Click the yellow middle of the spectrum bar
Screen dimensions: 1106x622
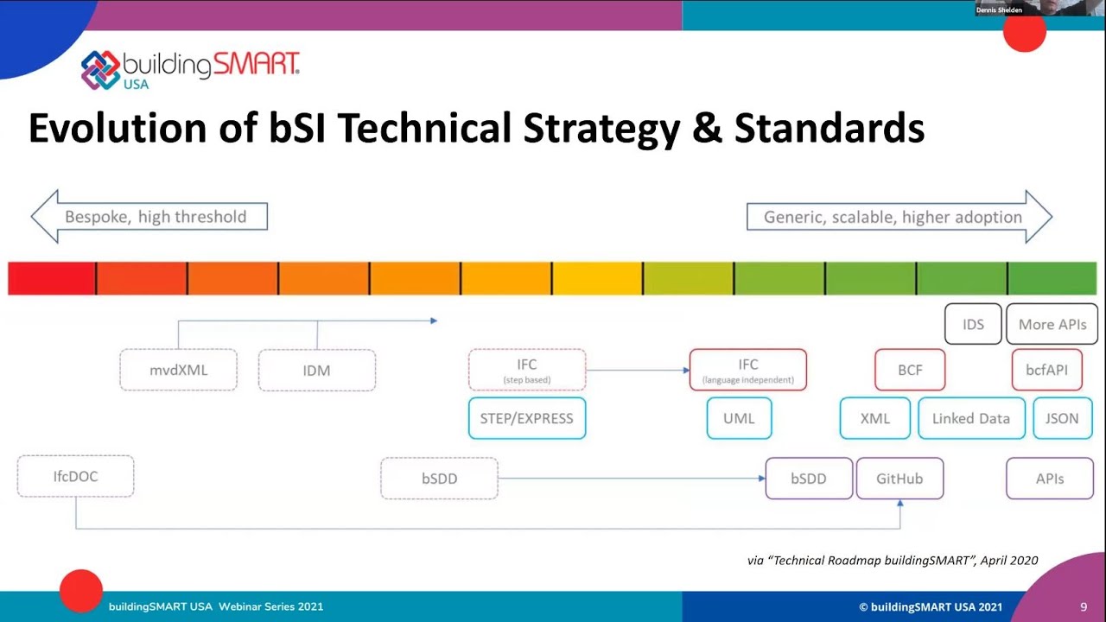(596, 278)
